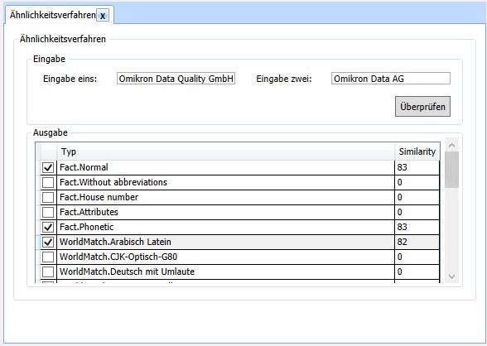Screen dimensions: 487x346
Task: Uncheck WorldMatch.Arabisch Latein checkbox
Action: (x=48, y=242)
